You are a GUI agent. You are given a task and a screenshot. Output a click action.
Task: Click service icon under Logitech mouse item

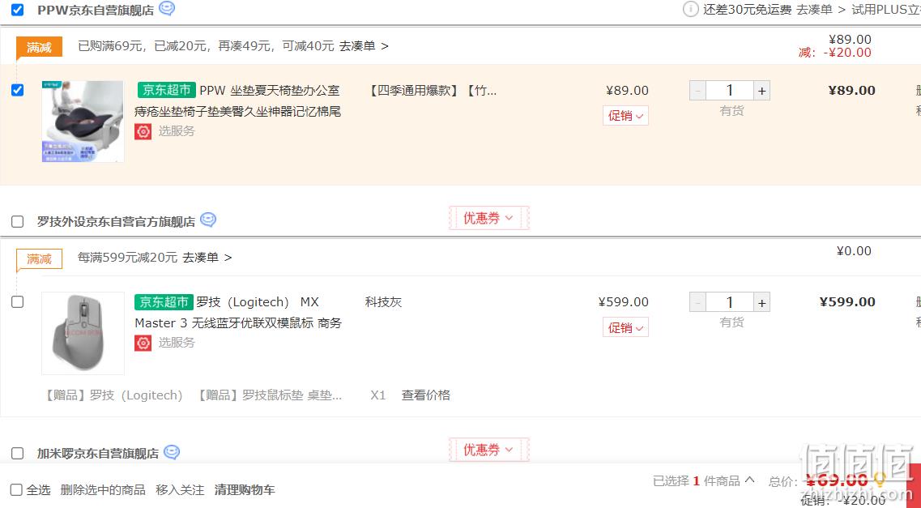point(143,343)
